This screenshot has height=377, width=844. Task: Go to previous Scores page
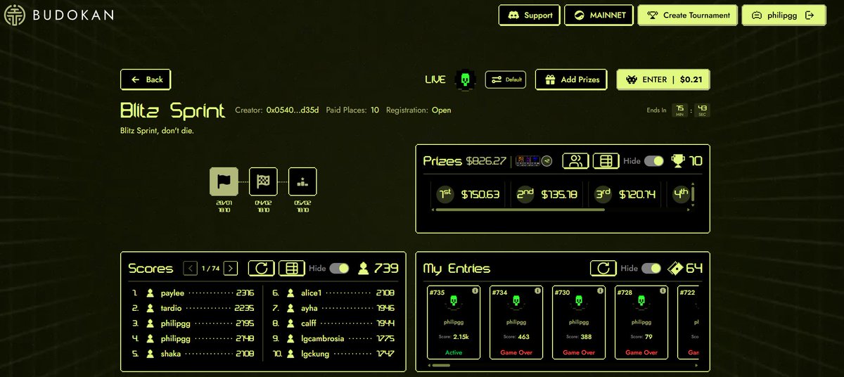click(x=190, y=268)
